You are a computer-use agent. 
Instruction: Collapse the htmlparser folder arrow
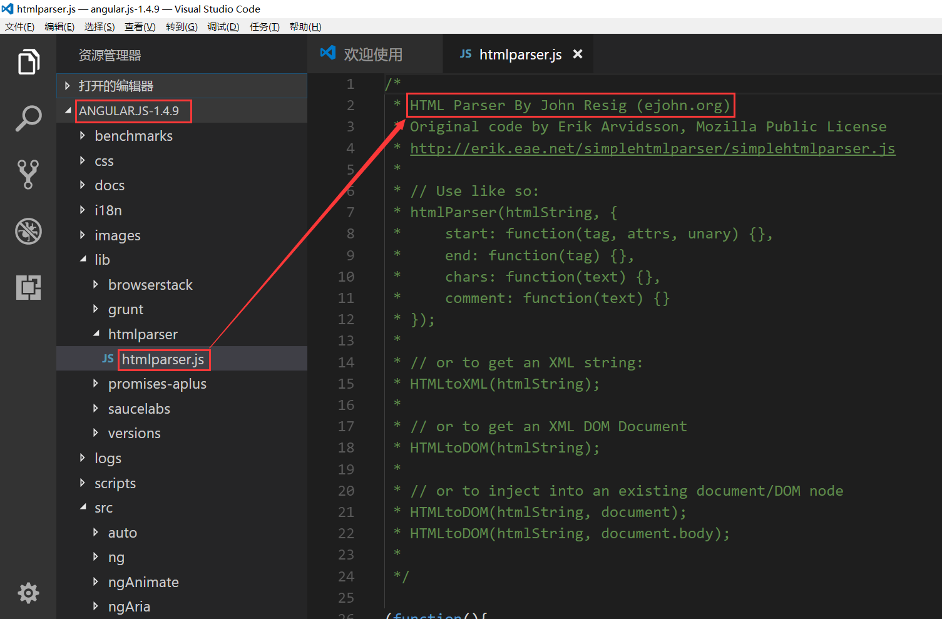pos(96,334)
